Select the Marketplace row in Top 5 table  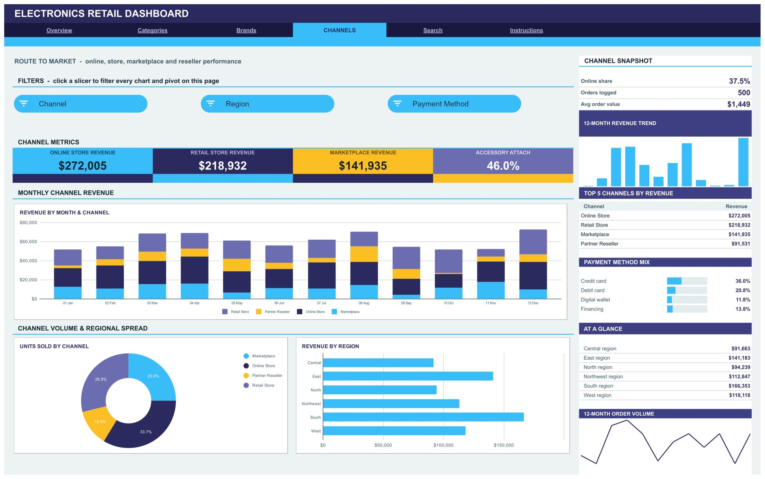pos(665,235)
